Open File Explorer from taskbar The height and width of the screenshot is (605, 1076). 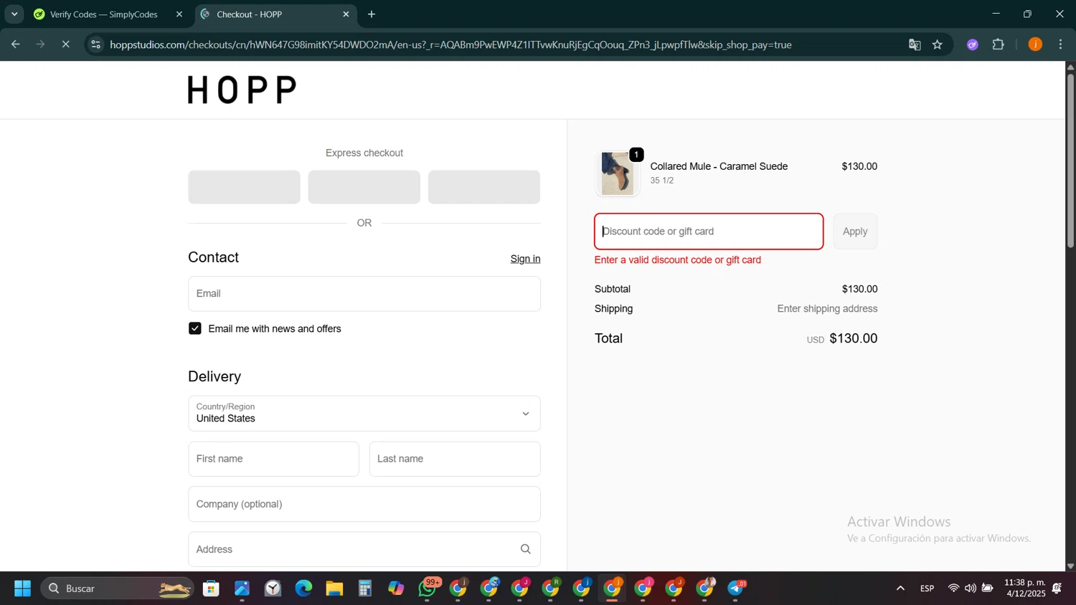[334, 589]
